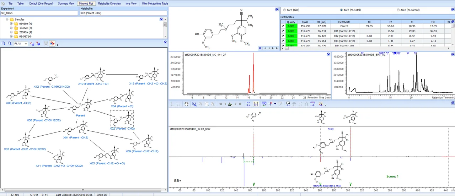The height and width of the screenshot is (196, 455).
Task: Zoom in on the metabolite map
Action: click(4, 43)
